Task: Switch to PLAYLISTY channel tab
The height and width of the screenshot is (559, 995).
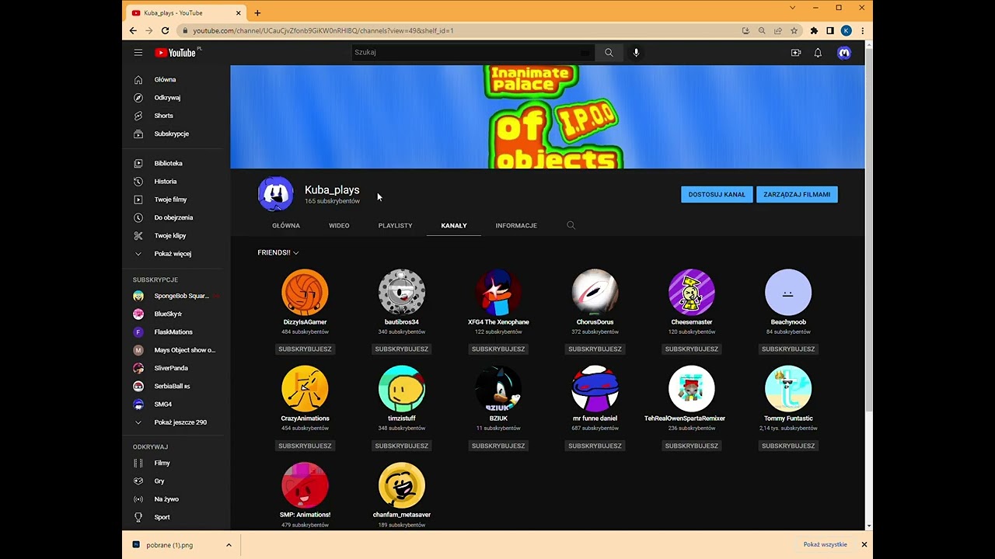Action: (x=395, y=225)
